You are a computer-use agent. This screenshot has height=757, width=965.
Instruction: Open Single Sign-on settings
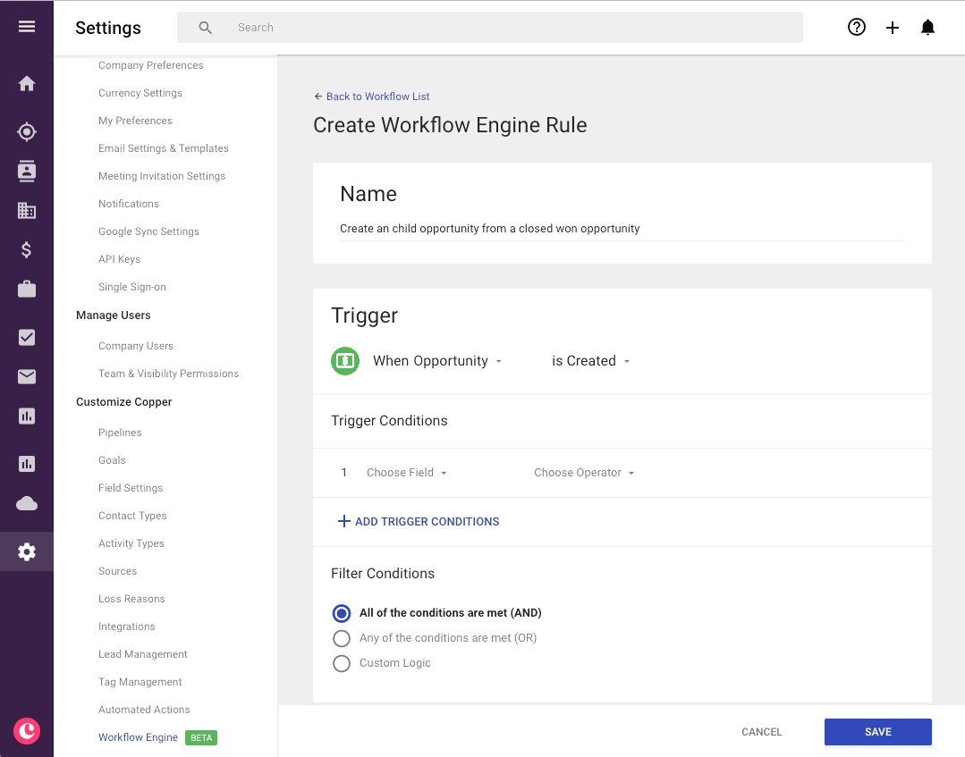coord(132,287)
